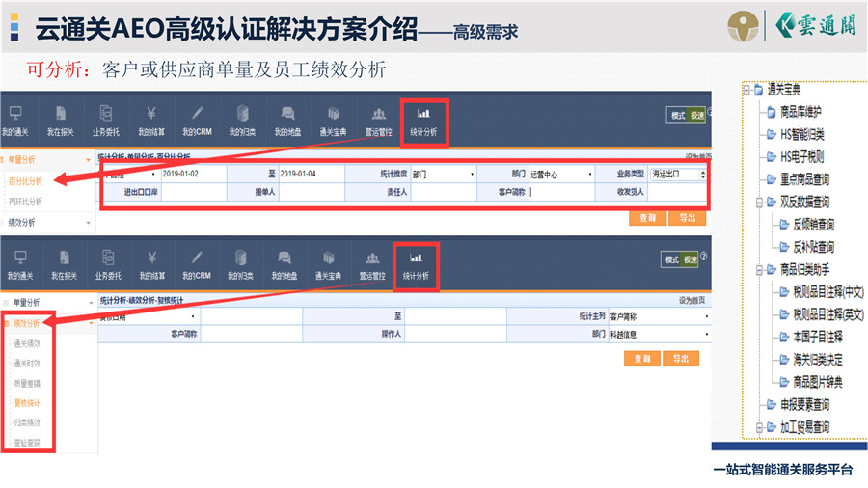Viewport: 868px width, 488px height.
Task: Open the 统计维度 dropdown showing 部门
Action: 443,174
